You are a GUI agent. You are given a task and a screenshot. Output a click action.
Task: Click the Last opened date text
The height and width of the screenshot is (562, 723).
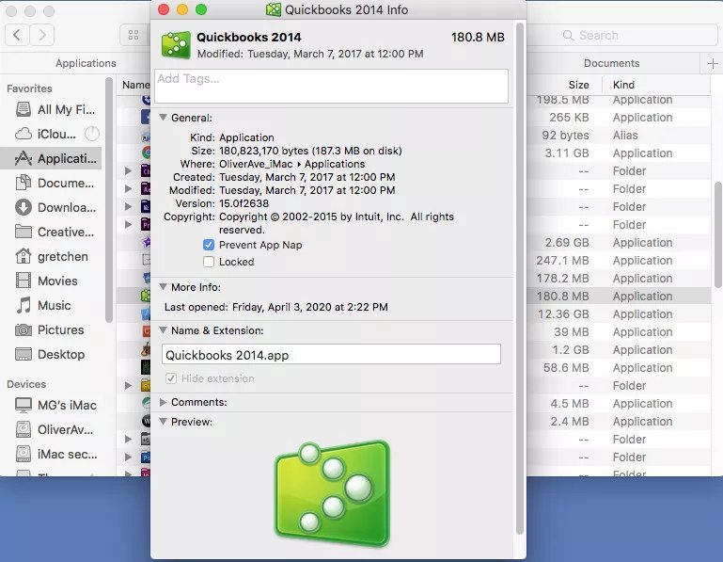point(310,307)
